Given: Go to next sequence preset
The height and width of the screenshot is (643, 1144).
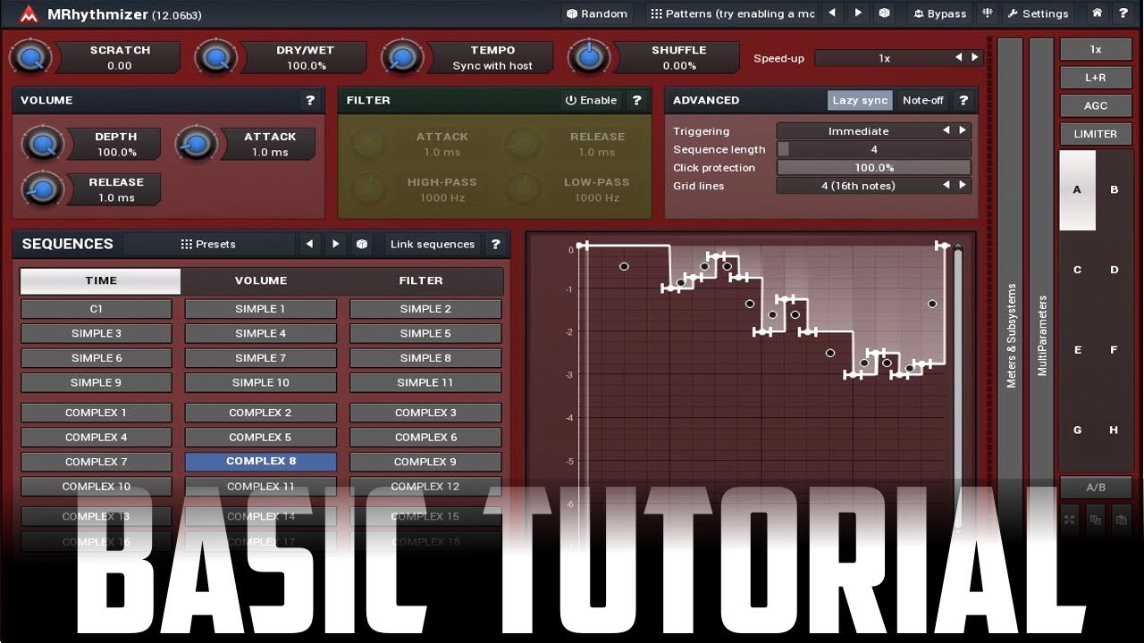Looking at the screenshot, I should (x=335, y=244).
